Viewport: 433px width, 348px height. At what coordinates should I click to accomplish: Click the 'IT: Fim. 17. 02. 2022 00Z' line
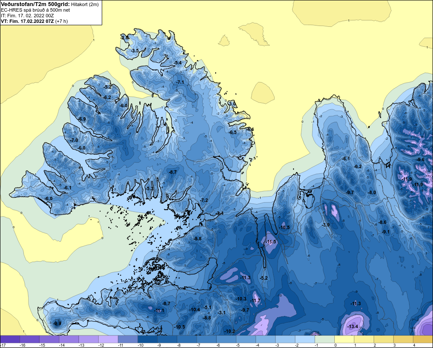[27, 16]
